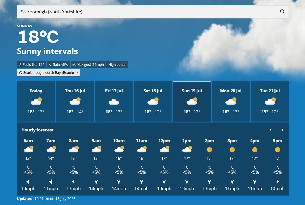The image size is (305, 205).
Task: Click the Feels like 15° chip
Action: tap(32, 65)
